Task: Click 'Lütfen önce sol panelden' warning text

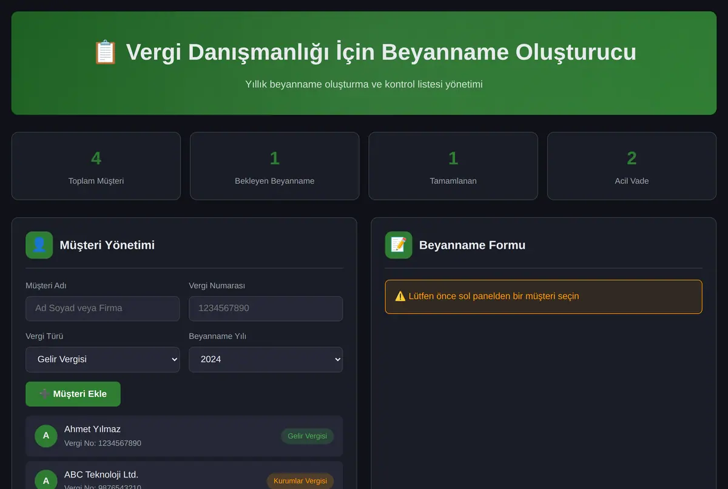Action: tap(494, 296)
